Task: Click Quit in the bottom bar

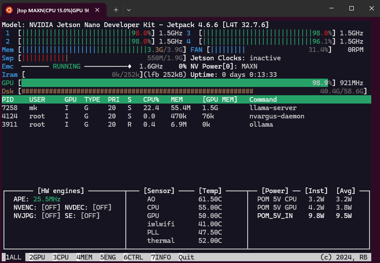Action: (187, 257)
